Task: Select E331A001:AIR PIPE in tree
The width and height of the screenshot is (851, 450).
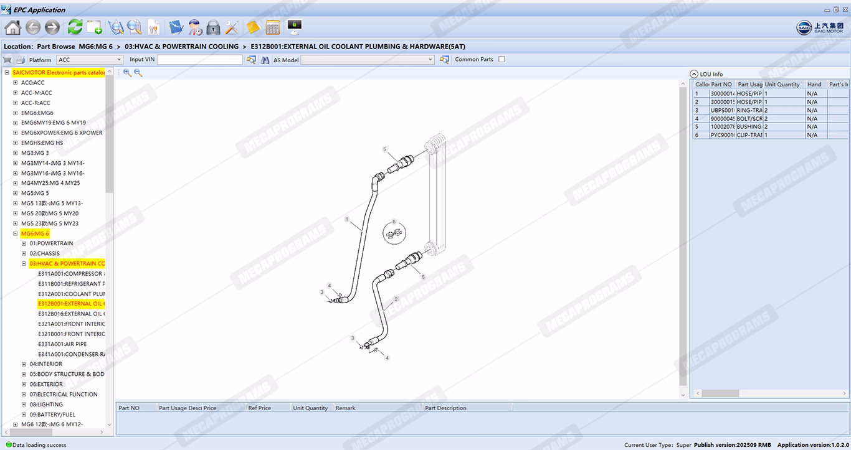Action: click(62, 344)
